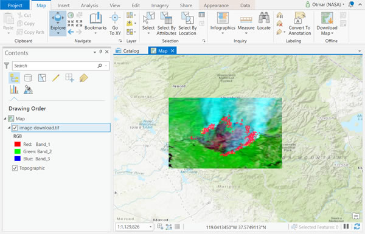Screen dimensions: 365x234
Task: Switch to the Catalog view tab
Action: (128, 50)
